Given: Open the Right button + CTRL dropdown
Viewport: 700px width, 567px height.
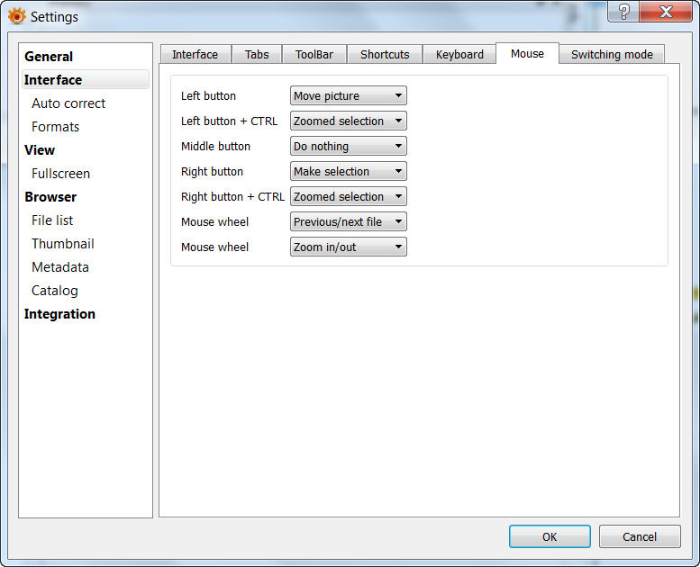Looking at the screenshot, I should 349,197.
